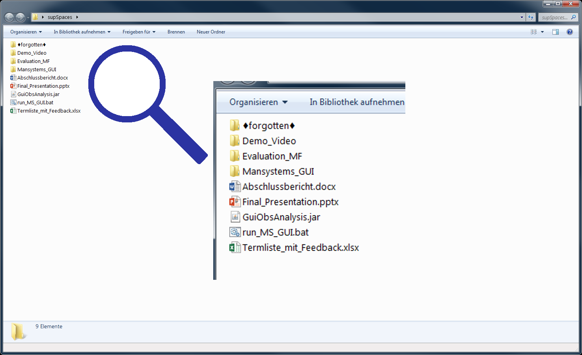This screenshot has height=355, width=582.
Task: Click the Back navigation arrow button
Action: 9,17
